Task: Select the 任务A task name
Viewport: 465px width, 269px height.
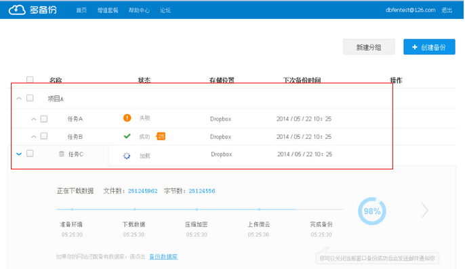Action: (x=75, y=119)
